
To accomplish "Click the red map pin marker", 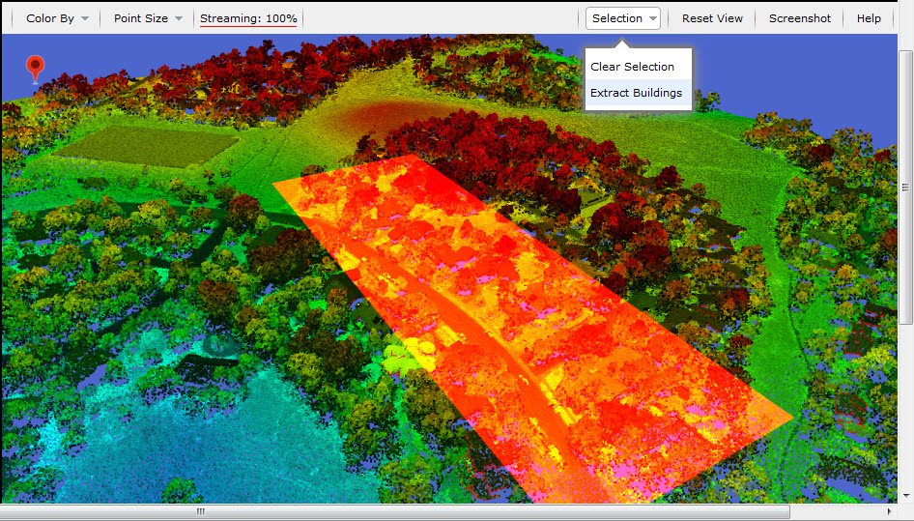I will (35, 66).
